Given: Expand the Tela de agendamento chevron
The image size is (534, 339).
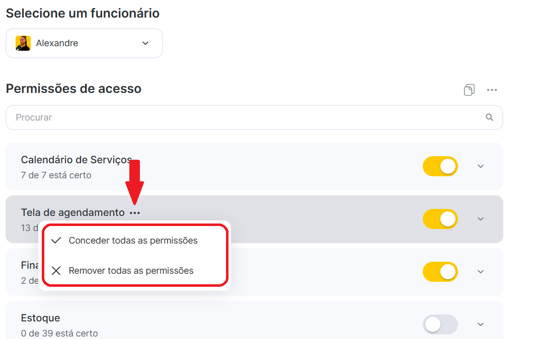Looking at the screenshot, I should (x=481, y=219).
